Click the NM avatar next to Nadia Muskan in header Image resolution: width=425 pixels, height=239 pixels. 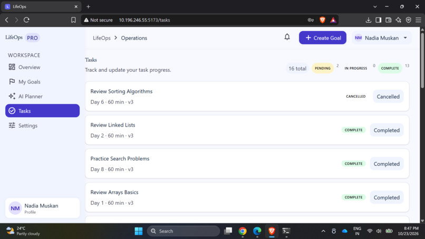click(358, 37)
